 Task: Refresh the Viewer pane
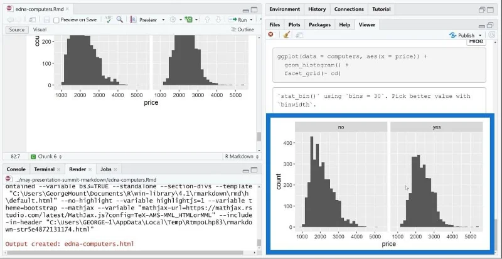pyautogui.click(x=492, y=35)
